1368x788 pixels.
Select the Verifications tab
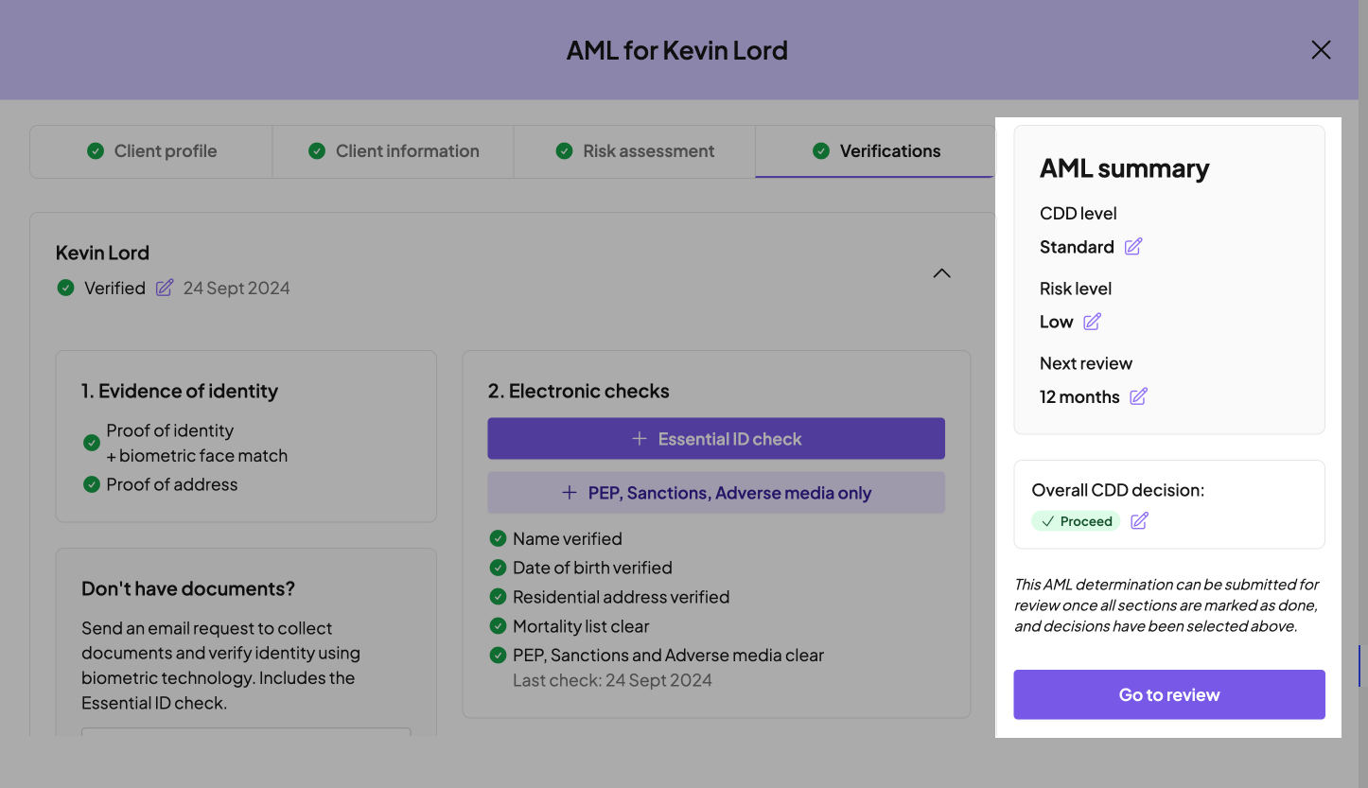(875, 151)
